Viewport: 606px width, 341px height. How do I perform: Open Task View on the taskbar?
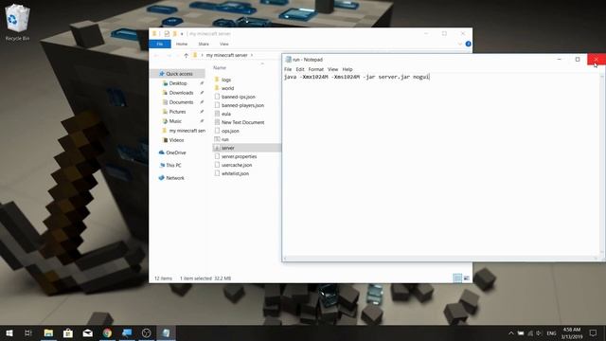pos(28,332)
